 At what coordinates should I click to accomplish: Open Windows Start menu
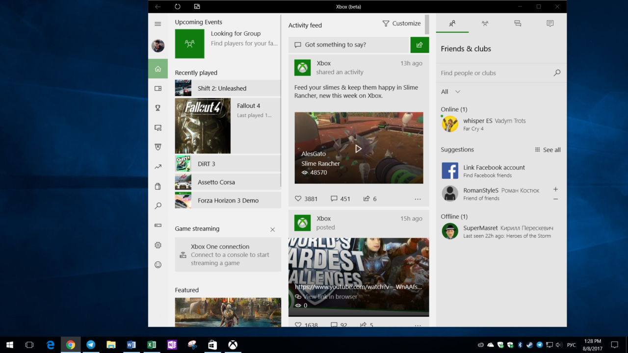coord(9,345)
